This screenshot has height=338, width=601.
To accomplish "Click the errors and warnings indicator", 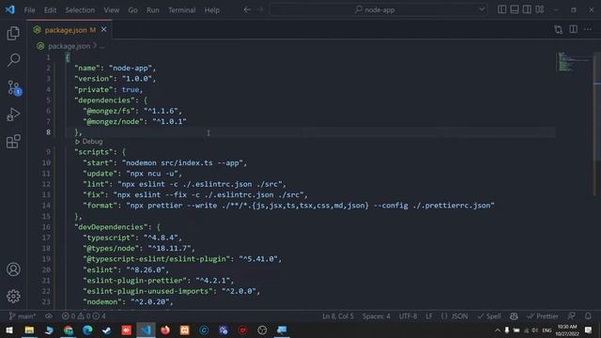I will (84, 316).
